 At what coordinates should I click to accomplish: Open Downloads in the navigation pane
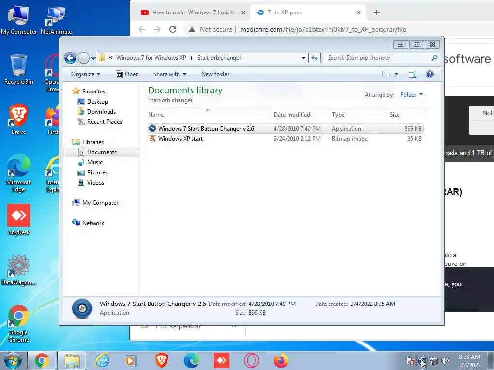101,111
